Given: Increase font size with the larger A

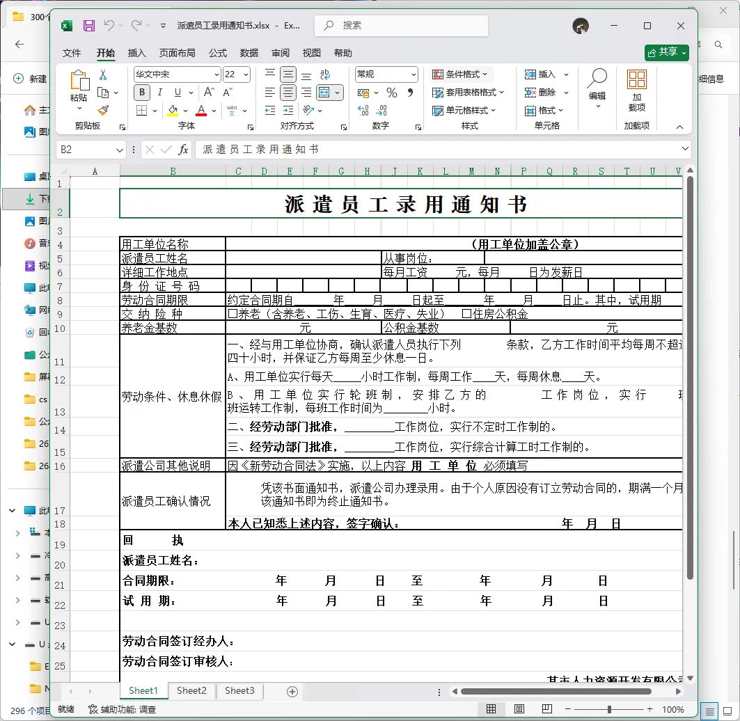Looking at the screenshot, I should (209, 93).
